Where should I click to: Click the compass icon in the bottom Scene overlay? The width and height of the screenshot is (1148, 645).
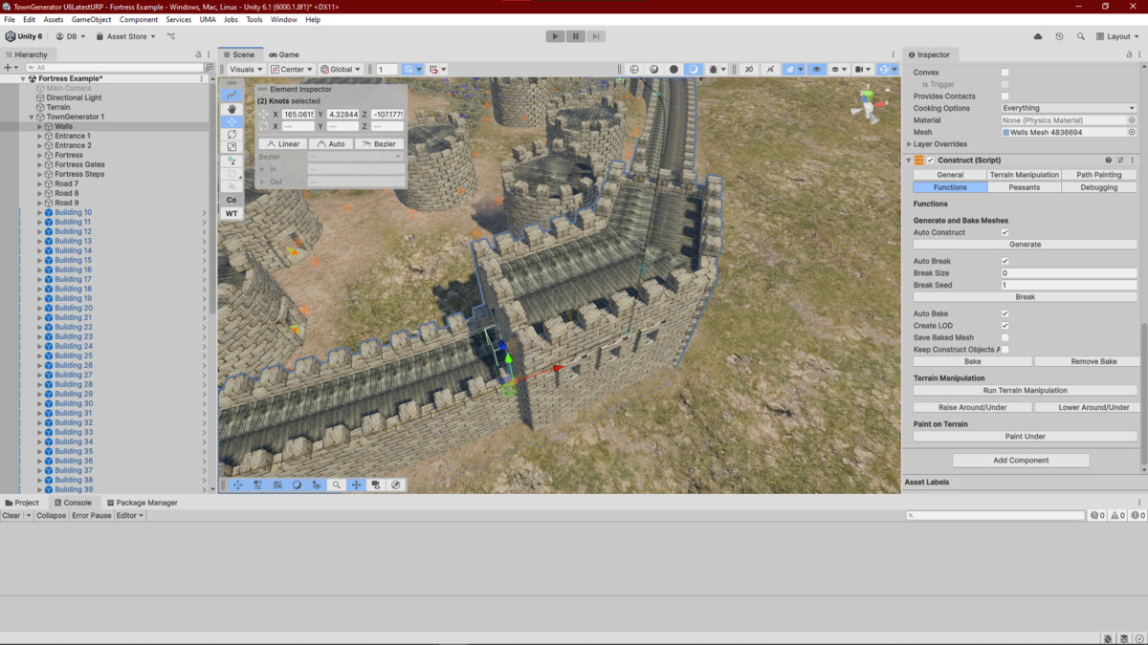[396, 484]
